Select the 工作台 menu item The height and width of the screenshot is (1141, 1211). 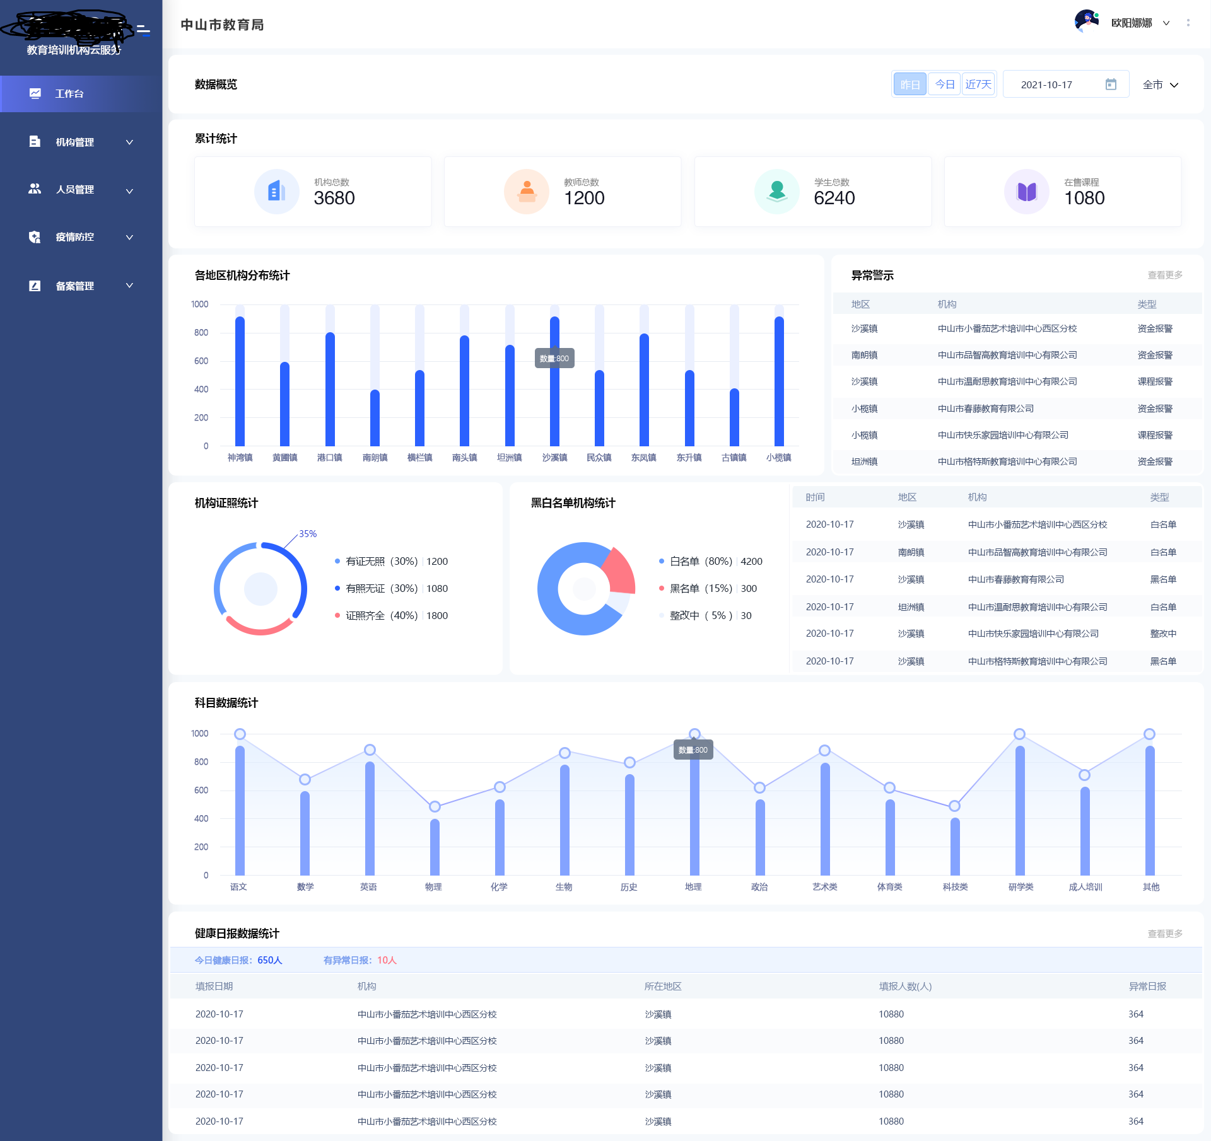(x=81, y=94)
